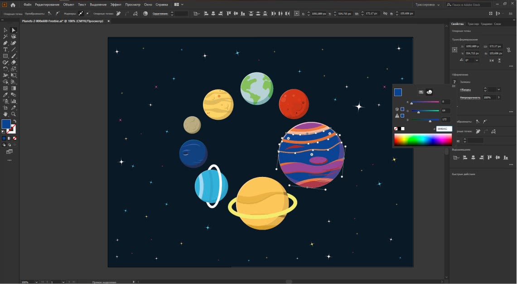Open the Трассировка workspace dropdown
This screenshot has width=517, height=284.
coord(428,5)
